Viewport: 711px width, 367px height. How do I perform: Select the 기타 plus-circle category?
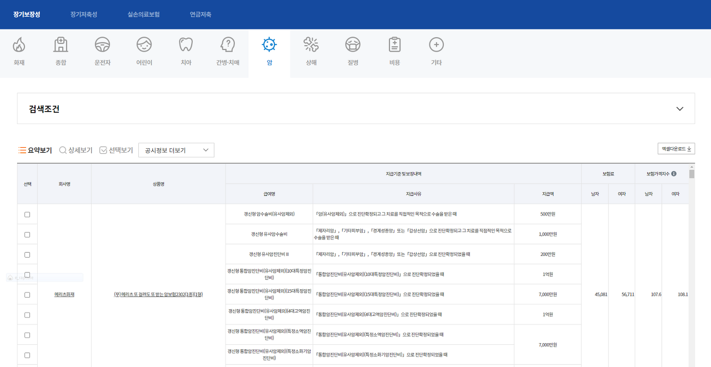(x=437, y=52)
